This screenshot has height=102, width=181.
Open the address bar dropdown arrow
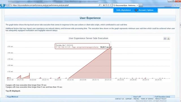[102, 5]
